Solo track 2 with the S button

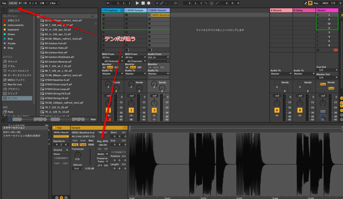click(x=131, y=115)
